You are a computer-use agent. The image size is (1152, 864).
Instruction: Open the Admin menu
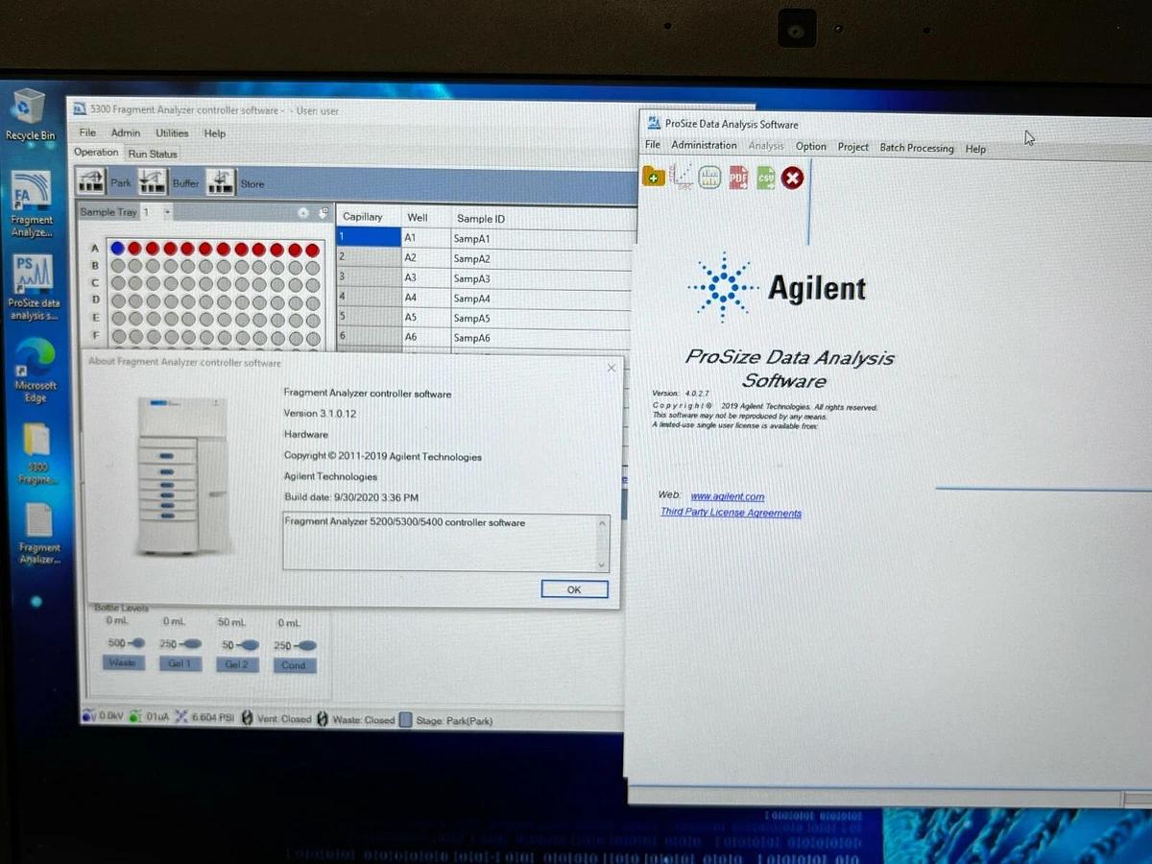(126, 132)
